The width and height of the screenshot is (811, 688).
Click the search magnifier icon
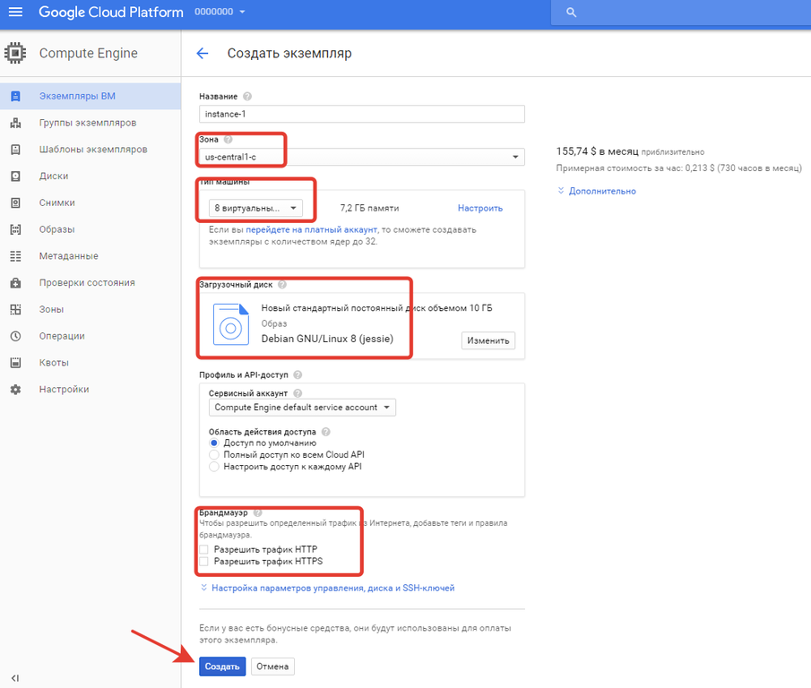coord(571,13)
